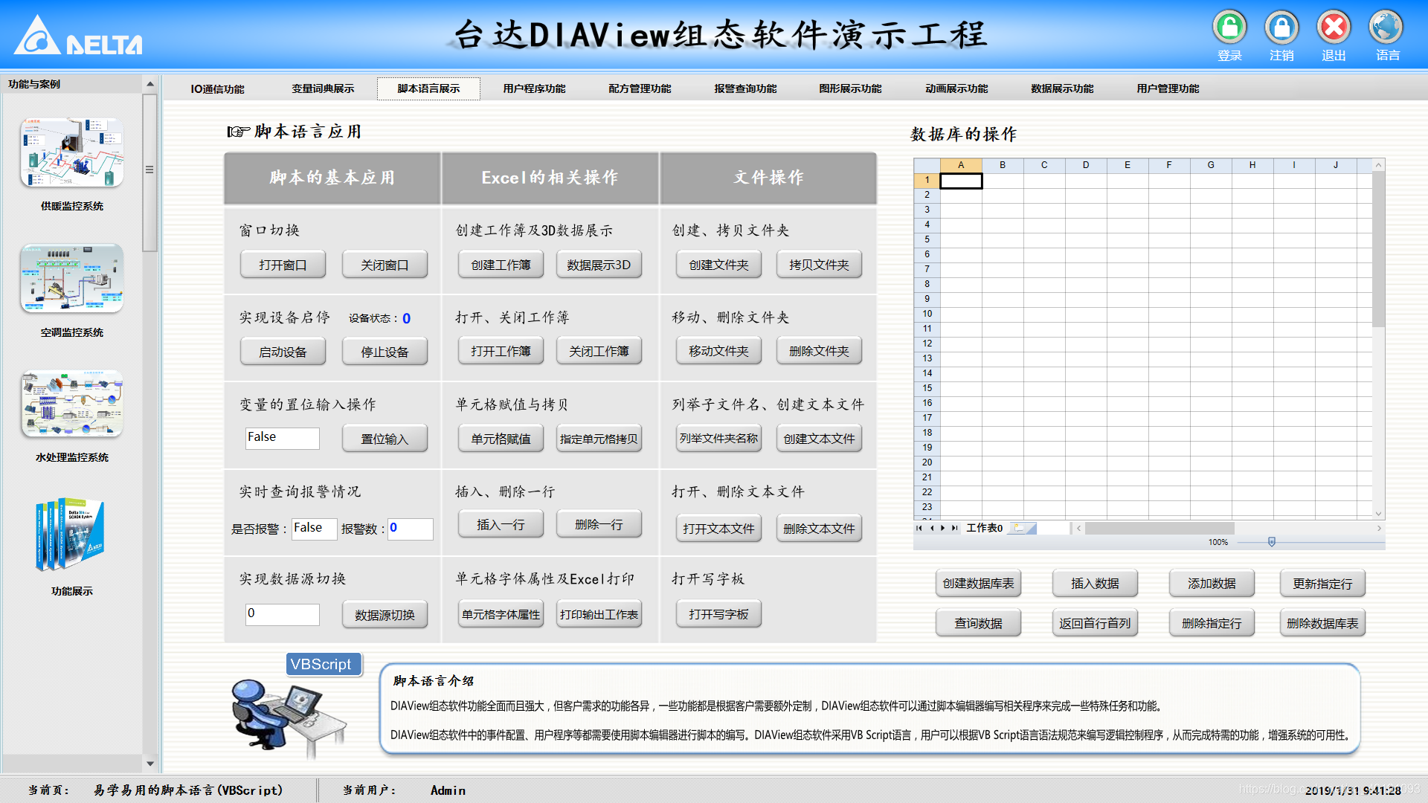Click the VBScript badge above the cartoon figure
This screenshot has width=1428, height=803.
(x=323, y=664)
